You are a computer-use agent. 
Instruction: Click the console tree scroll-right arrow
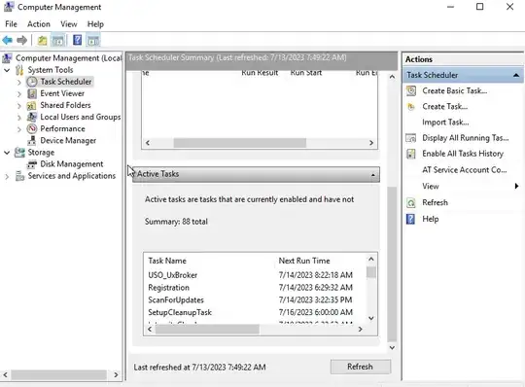[116, 375]
